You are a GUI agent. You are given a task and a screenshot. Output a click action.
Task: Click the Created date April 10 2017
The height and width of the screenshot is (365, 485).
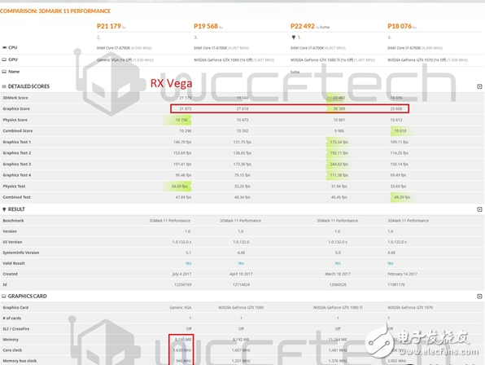point(241,274)
